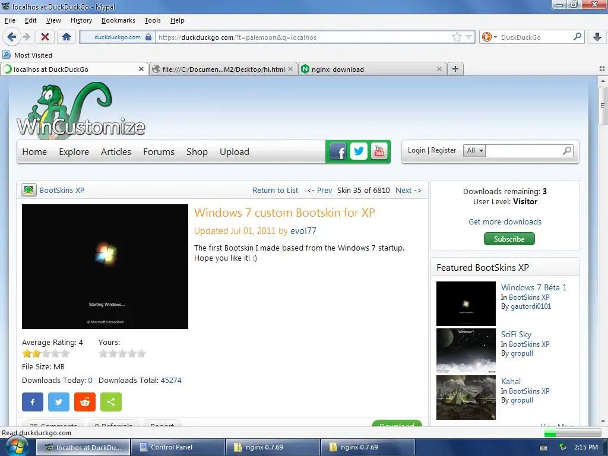
Task: Click the Login link
Action: (416, 150)
